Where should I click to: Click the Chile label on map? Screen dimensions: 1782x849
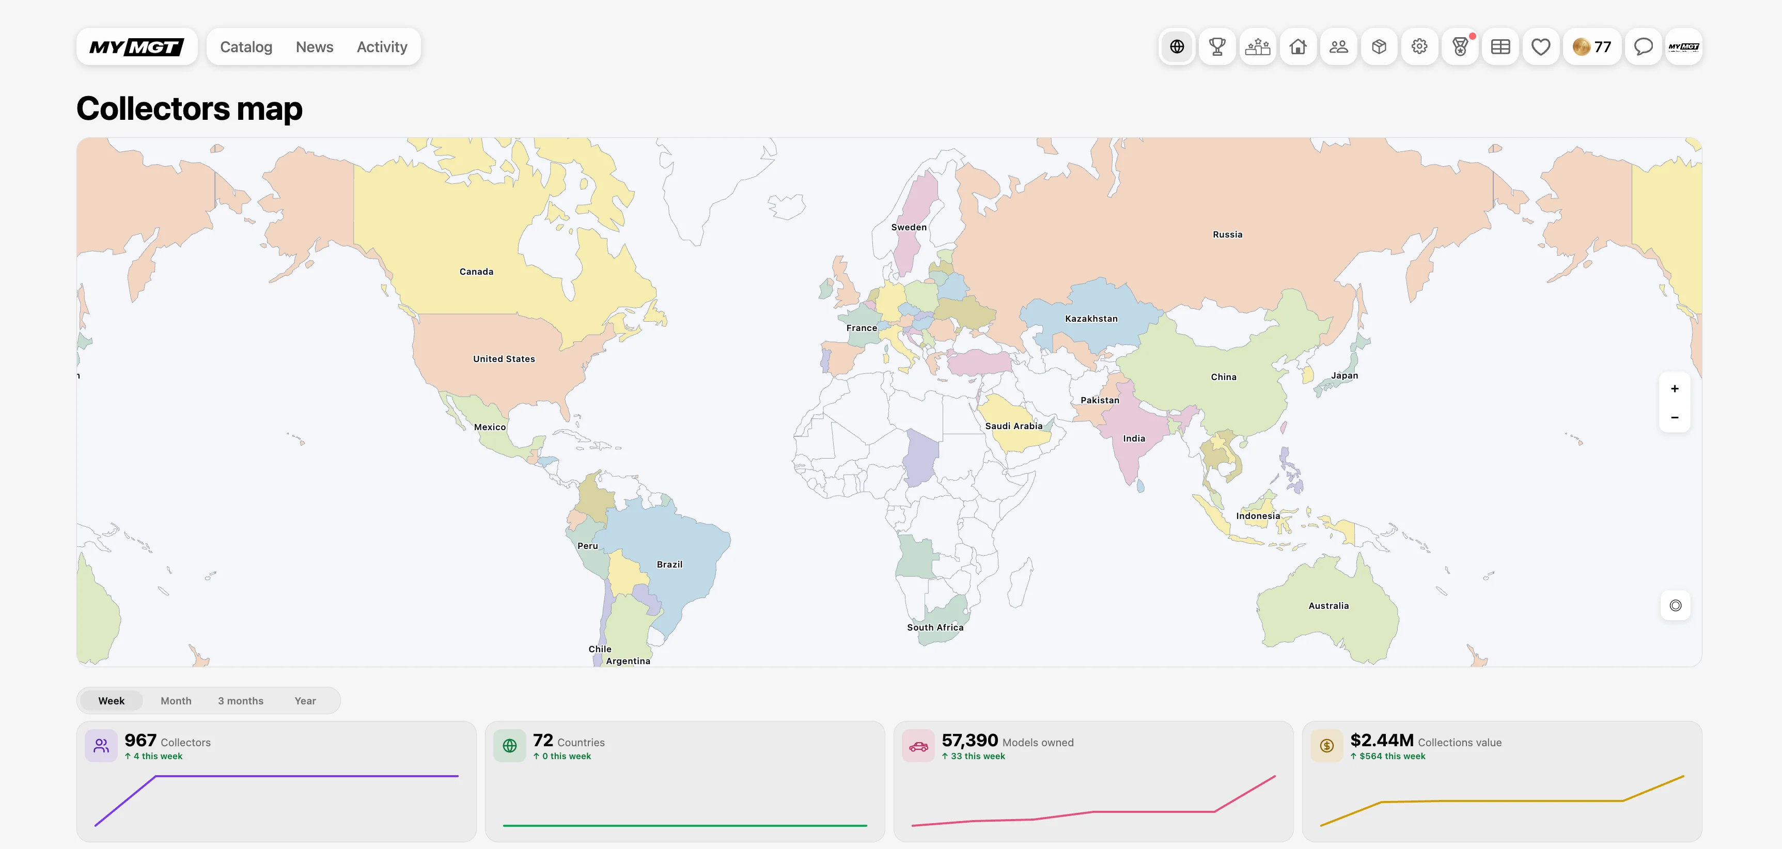pos(600,649)
